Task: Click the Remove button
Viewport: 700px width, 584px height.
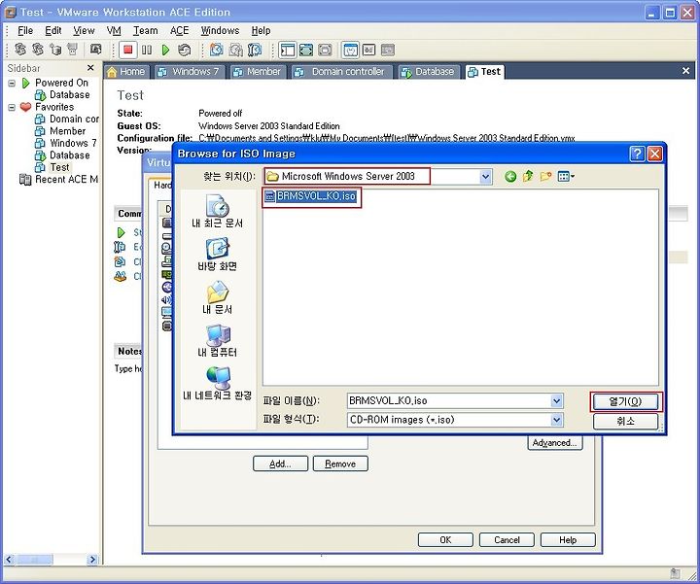Action: [340, 464]
